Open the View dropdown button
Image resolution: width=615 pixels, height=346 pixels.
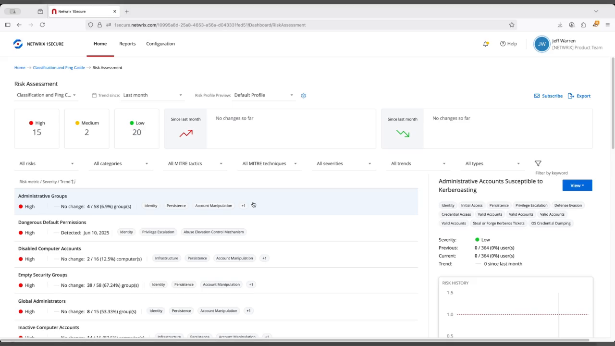[577, 185]
